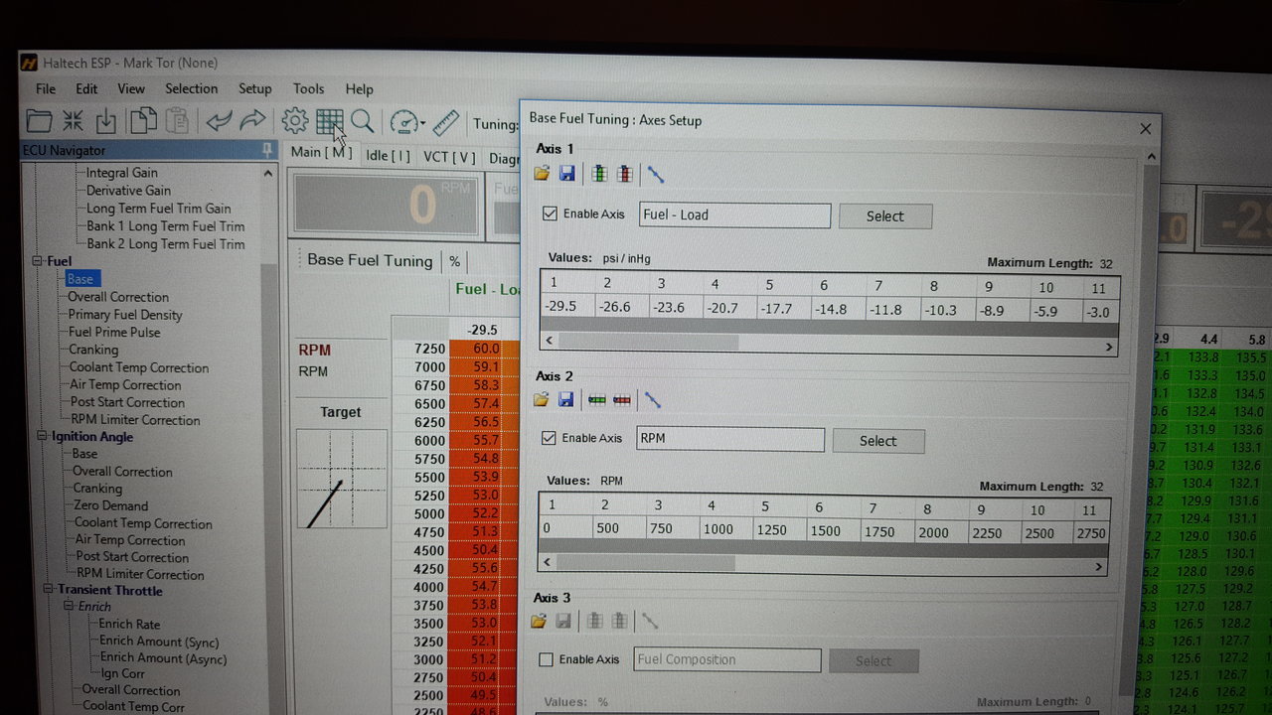Click Axis 2 open folder icon
1272x715 pixels.
(x=541, y=400)
